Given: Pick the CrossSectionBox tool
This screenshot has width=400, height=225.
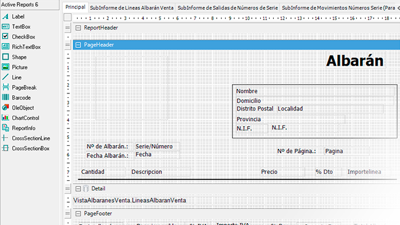Looking at the screenshot, I should click(x=6, y=148).
